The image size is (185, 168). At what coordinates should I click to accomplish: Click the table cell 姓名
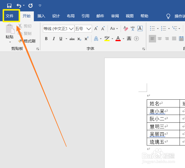(163, 104)
